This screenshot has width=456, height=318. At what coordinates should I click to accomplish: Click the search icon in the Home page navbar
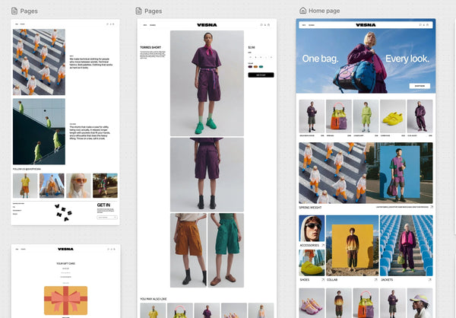click(x=420, y=25)
